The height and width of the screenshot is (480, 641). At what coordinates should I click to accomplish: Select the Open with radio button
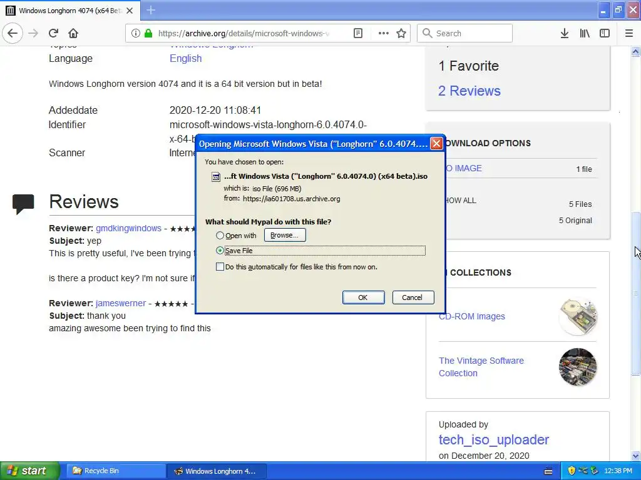(x=220, y=236)
